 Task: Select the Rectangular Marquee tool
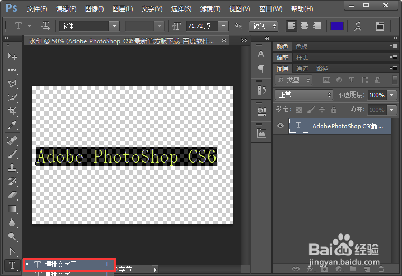[x=12, y=70]
